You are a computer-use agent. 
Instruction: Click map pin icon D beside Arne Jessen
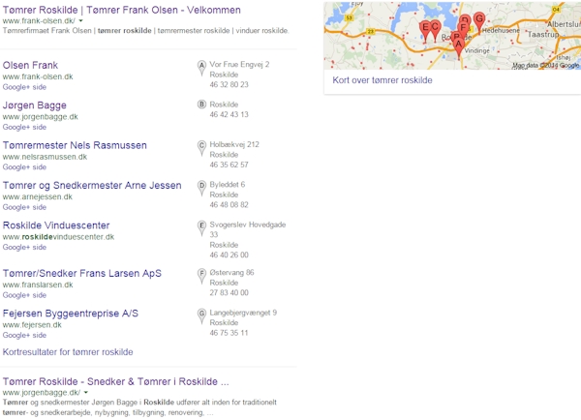(x=201, y=188)
